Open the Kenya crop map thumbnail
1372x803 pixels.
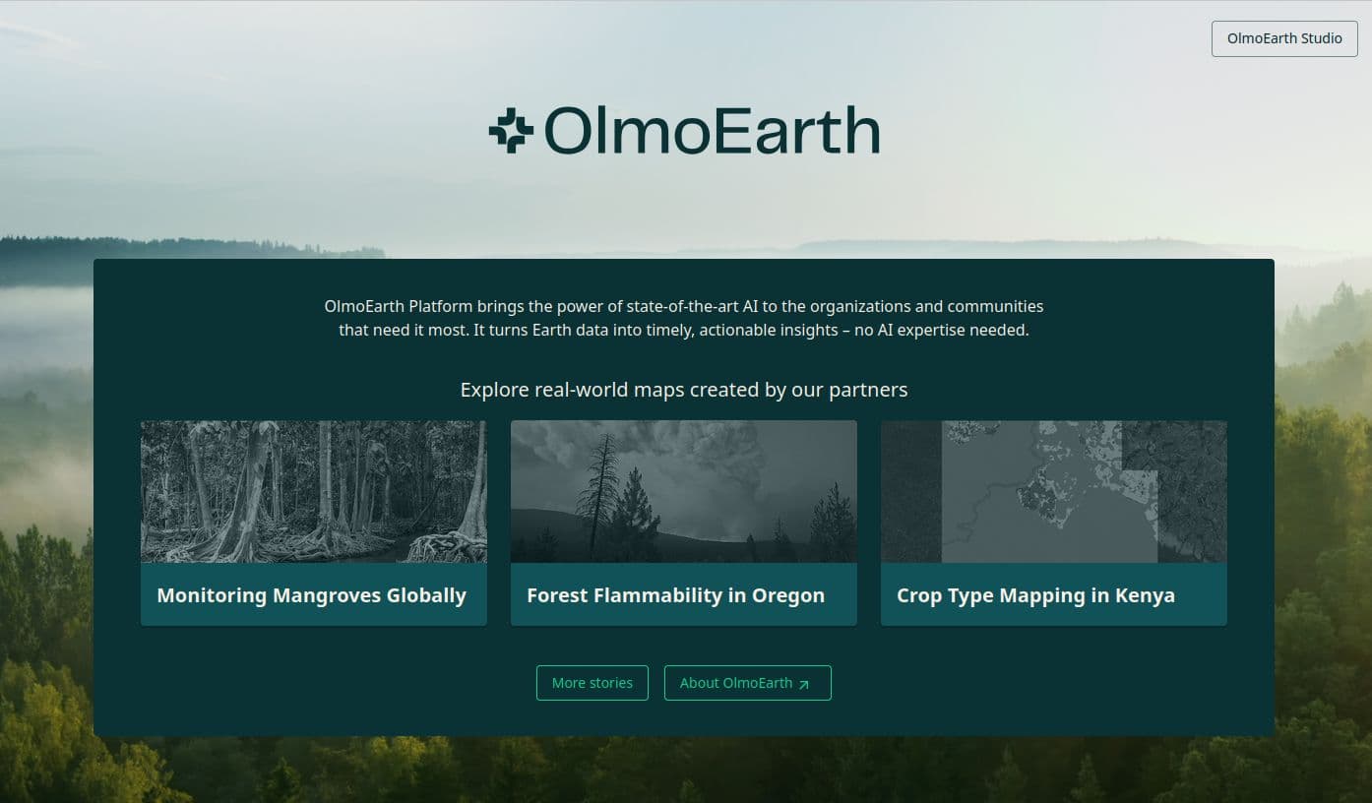[x=1053, y=491]
